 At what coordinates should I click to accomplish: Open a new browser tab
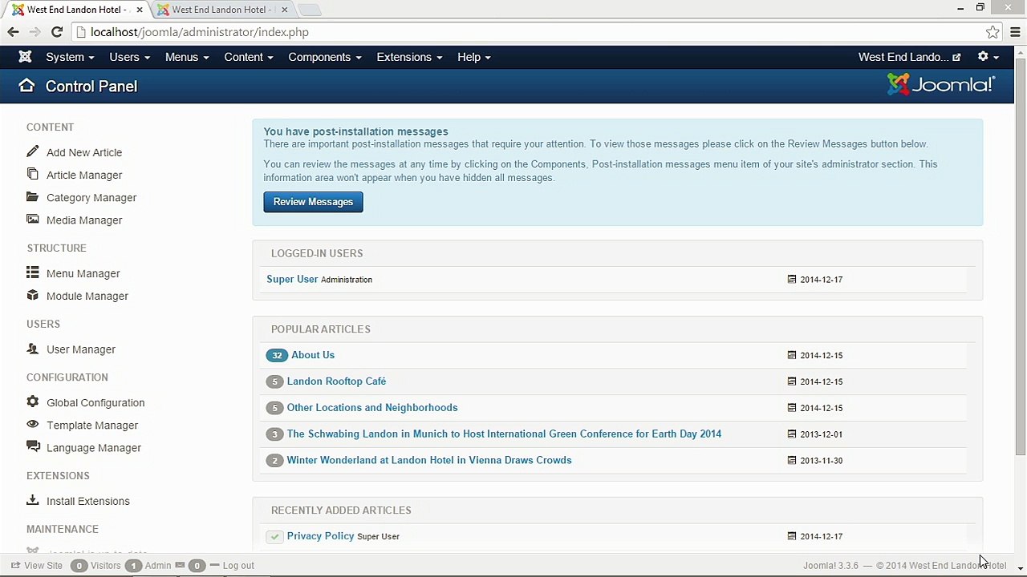[x=310, y=10]
